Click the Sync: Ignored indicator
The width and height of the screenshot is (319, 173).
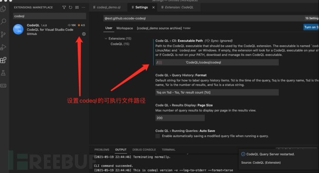tap(219, 41)
